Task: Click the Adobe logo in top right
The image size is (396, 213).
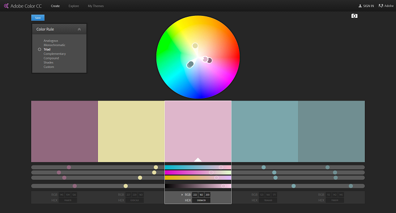Action: pos(382,6)
